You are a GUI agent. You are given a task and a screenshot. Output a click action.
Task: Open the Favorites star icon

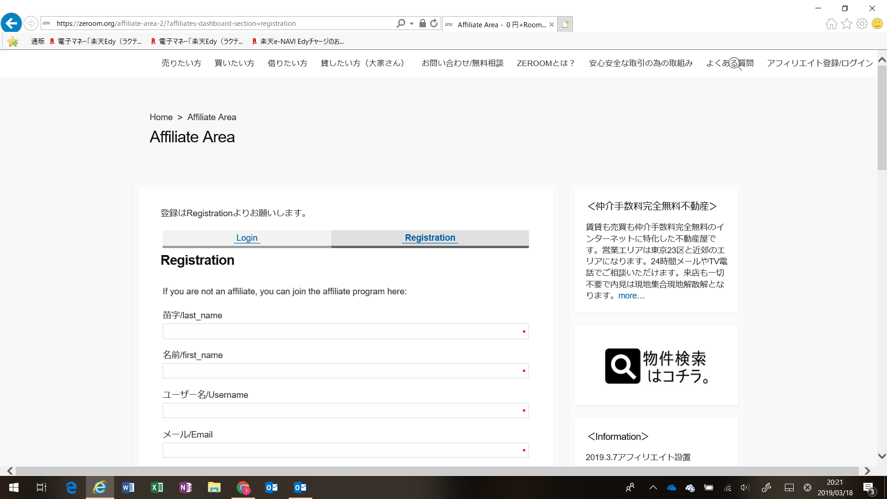(847, 24)
